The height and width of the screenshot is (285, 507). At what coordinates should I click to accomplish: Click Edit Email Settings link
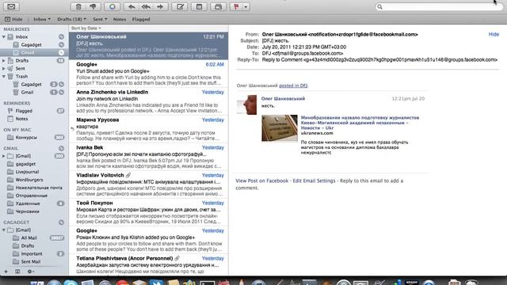tap(314, 181)
